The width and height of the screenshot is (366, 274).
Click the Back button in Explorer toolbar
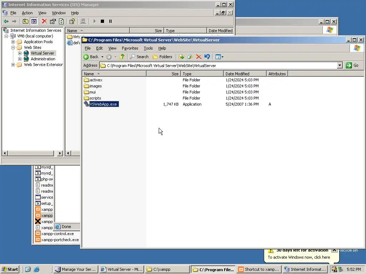[91, 57]
